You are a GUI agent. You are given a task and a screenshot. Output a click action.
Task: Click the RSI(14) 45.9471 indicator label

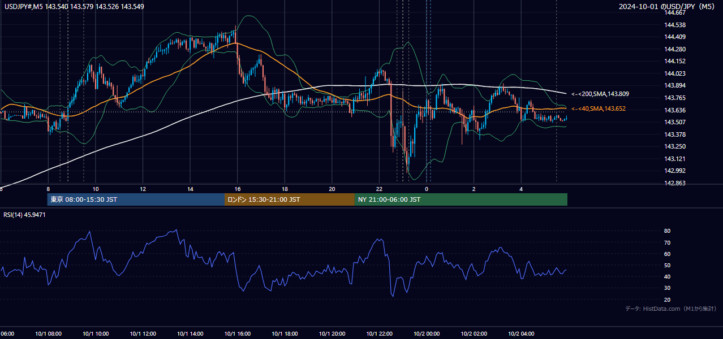click(x=25, y=215)
